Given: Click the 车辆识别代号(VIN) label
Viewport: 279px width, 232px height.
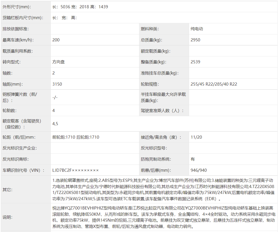Looking at the screenshot, I should pyautogui.click(x=23, y=170).
